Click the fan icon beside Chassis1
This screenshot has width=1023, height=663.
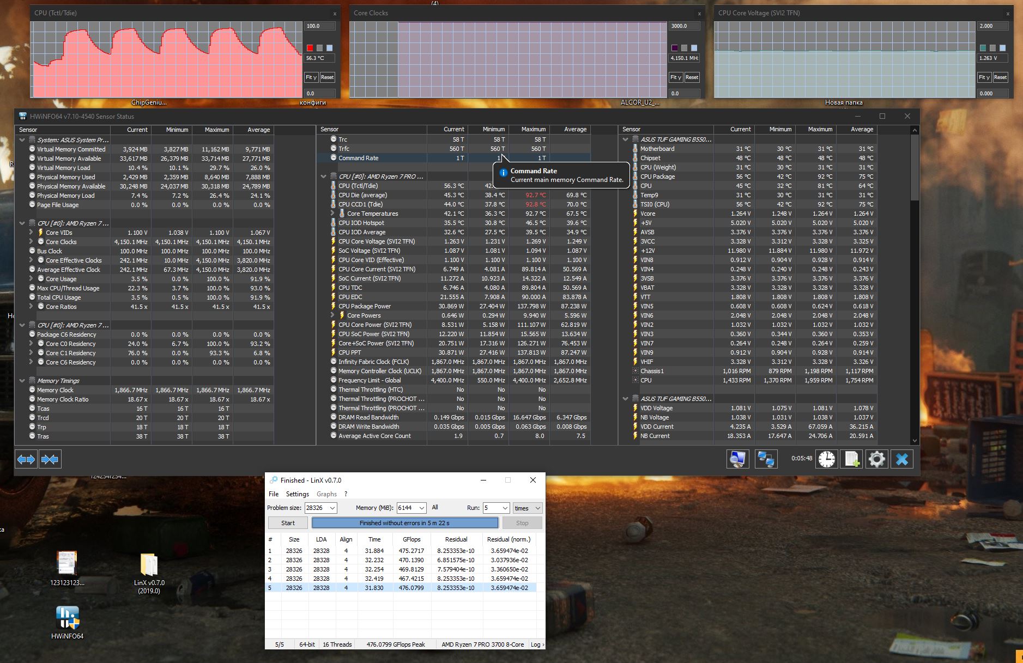click(635, 371)
